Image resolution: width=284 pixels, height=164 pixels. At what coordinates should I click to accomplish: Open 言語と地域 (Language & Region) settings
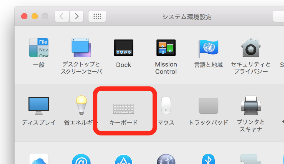tap(208, 48)
